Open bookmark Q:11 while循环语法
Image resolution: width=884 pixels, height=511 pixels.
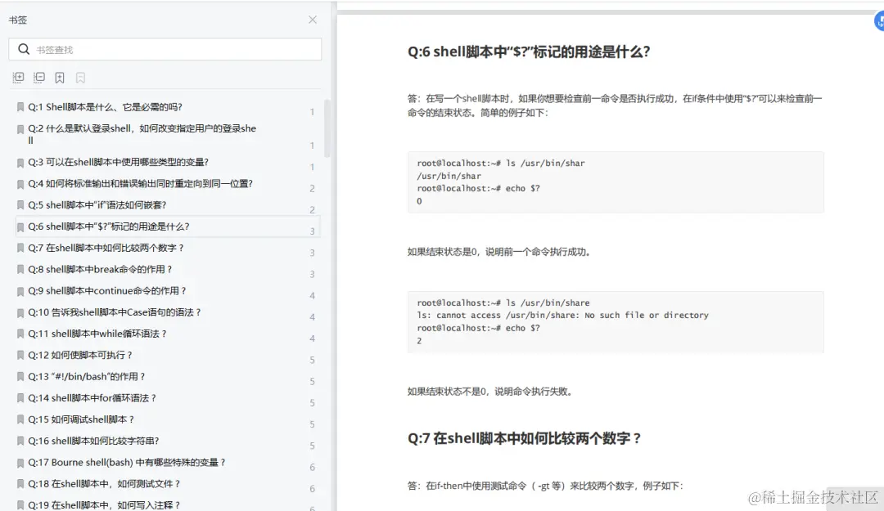tap(97, 334)
